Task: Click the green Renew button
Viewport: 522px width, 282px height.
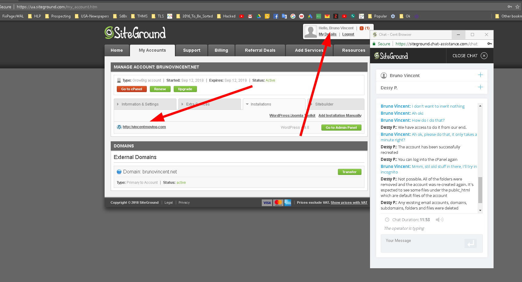Action: (x=160, y=89)
